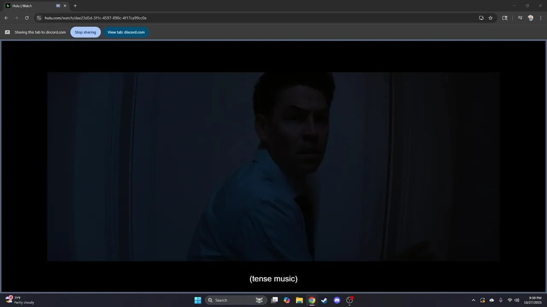Open OBS Studio from taskbar
This screenshot has width=547, height=307.
pos(350,300)
